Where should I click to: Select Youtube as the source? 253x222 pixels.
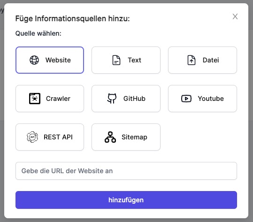(202, 99)
